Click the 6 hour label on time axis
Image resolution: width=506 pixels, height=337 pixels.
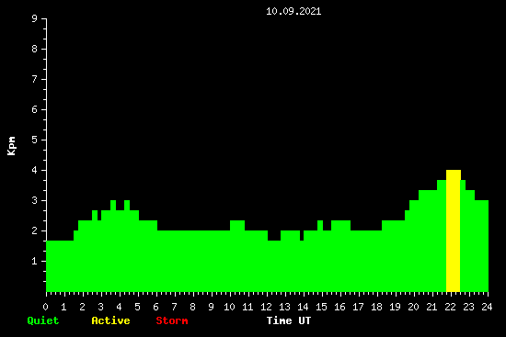tap(155, 307)
